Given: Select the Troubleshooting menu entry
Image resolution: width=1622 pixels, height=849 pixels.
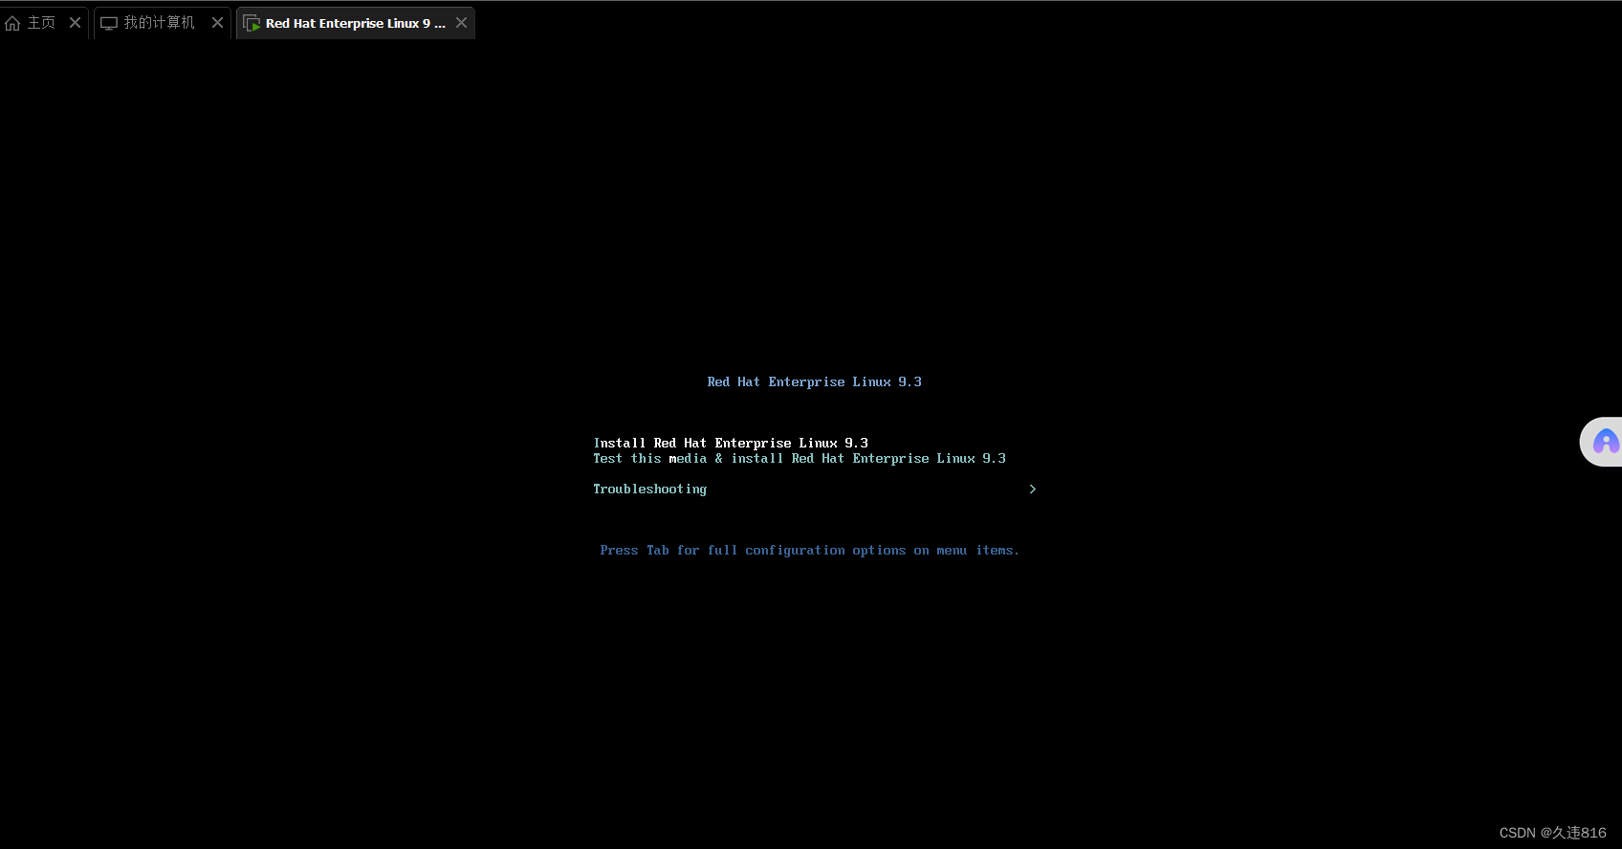Looking at the screenshot, I should pyautogui.click(x=650, y=489).
